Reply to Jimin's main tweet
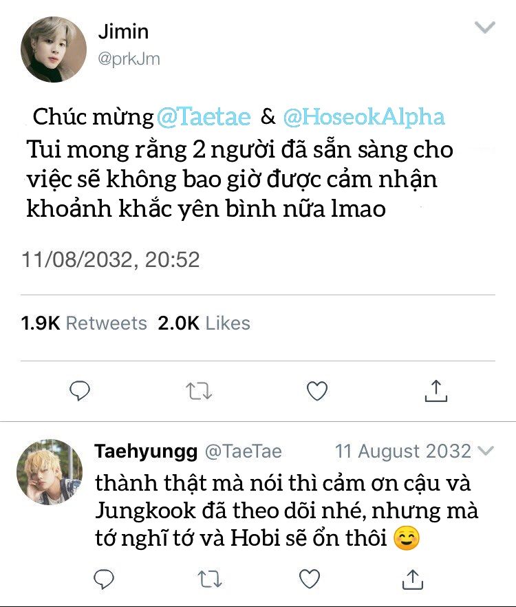This screenshot has height=607, width=516. (80, 391)
